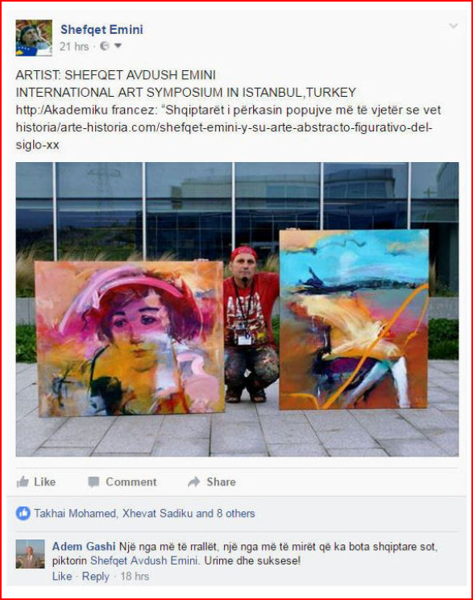473x600 pixels.
Task: Open the 21 hrs post timestamp
Action: coord(74,46)
